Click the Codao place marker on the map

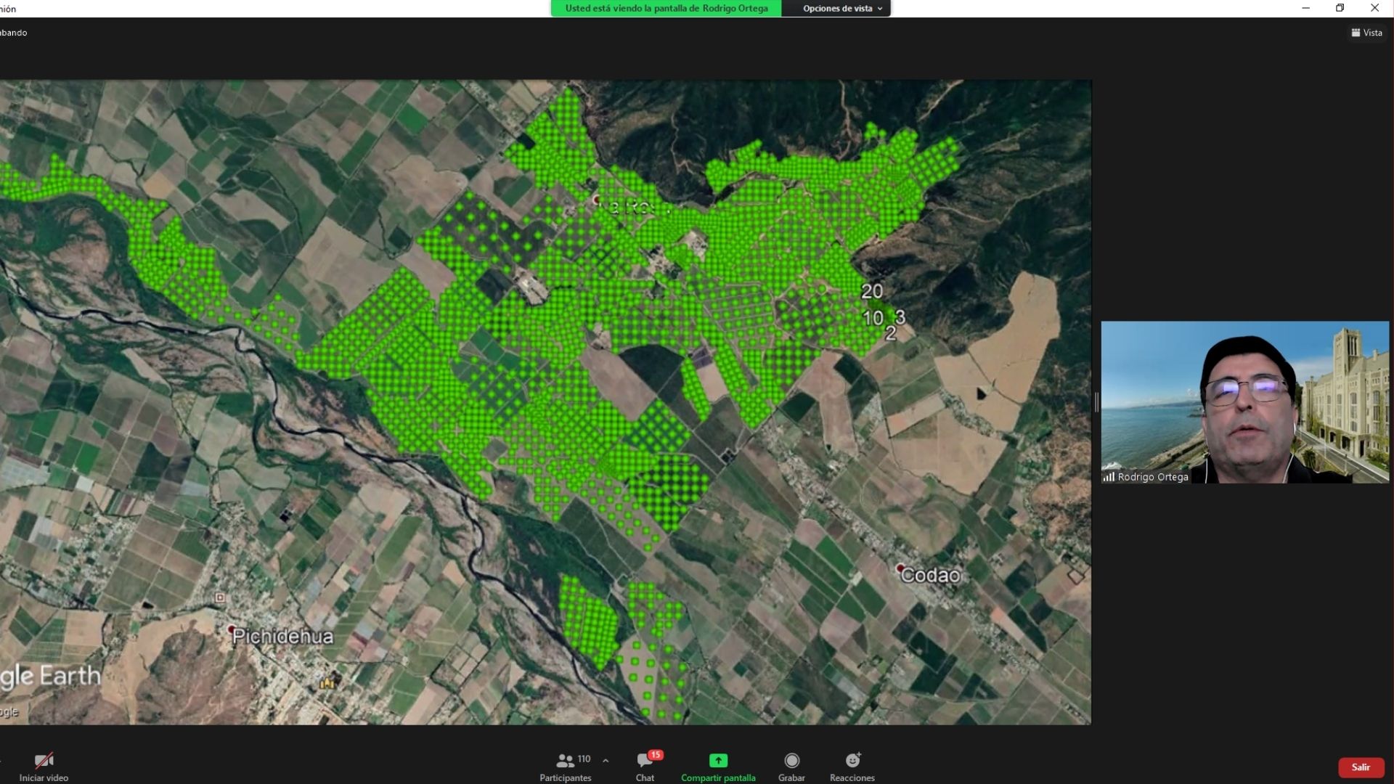900,568
